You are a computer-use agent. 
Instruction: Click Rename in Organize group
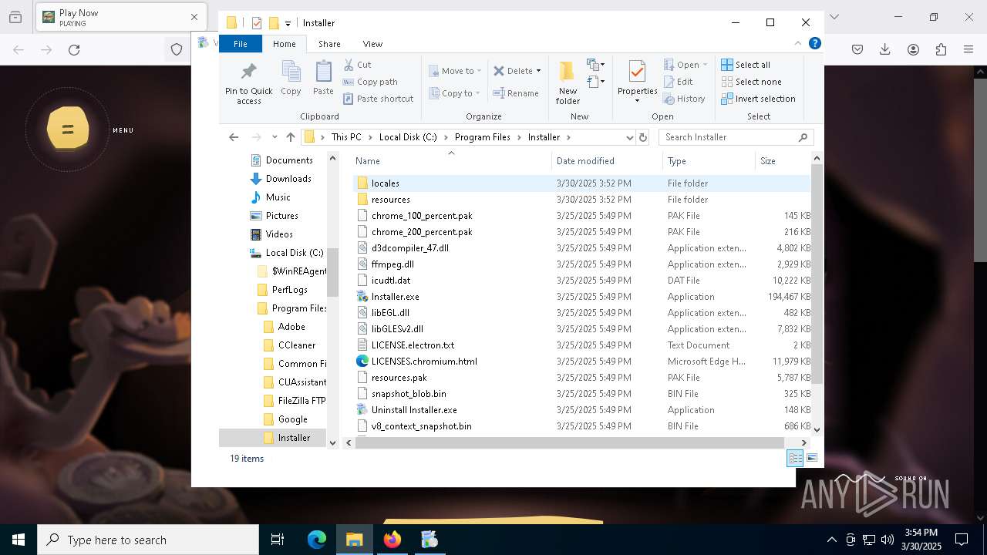pos(516,93)
